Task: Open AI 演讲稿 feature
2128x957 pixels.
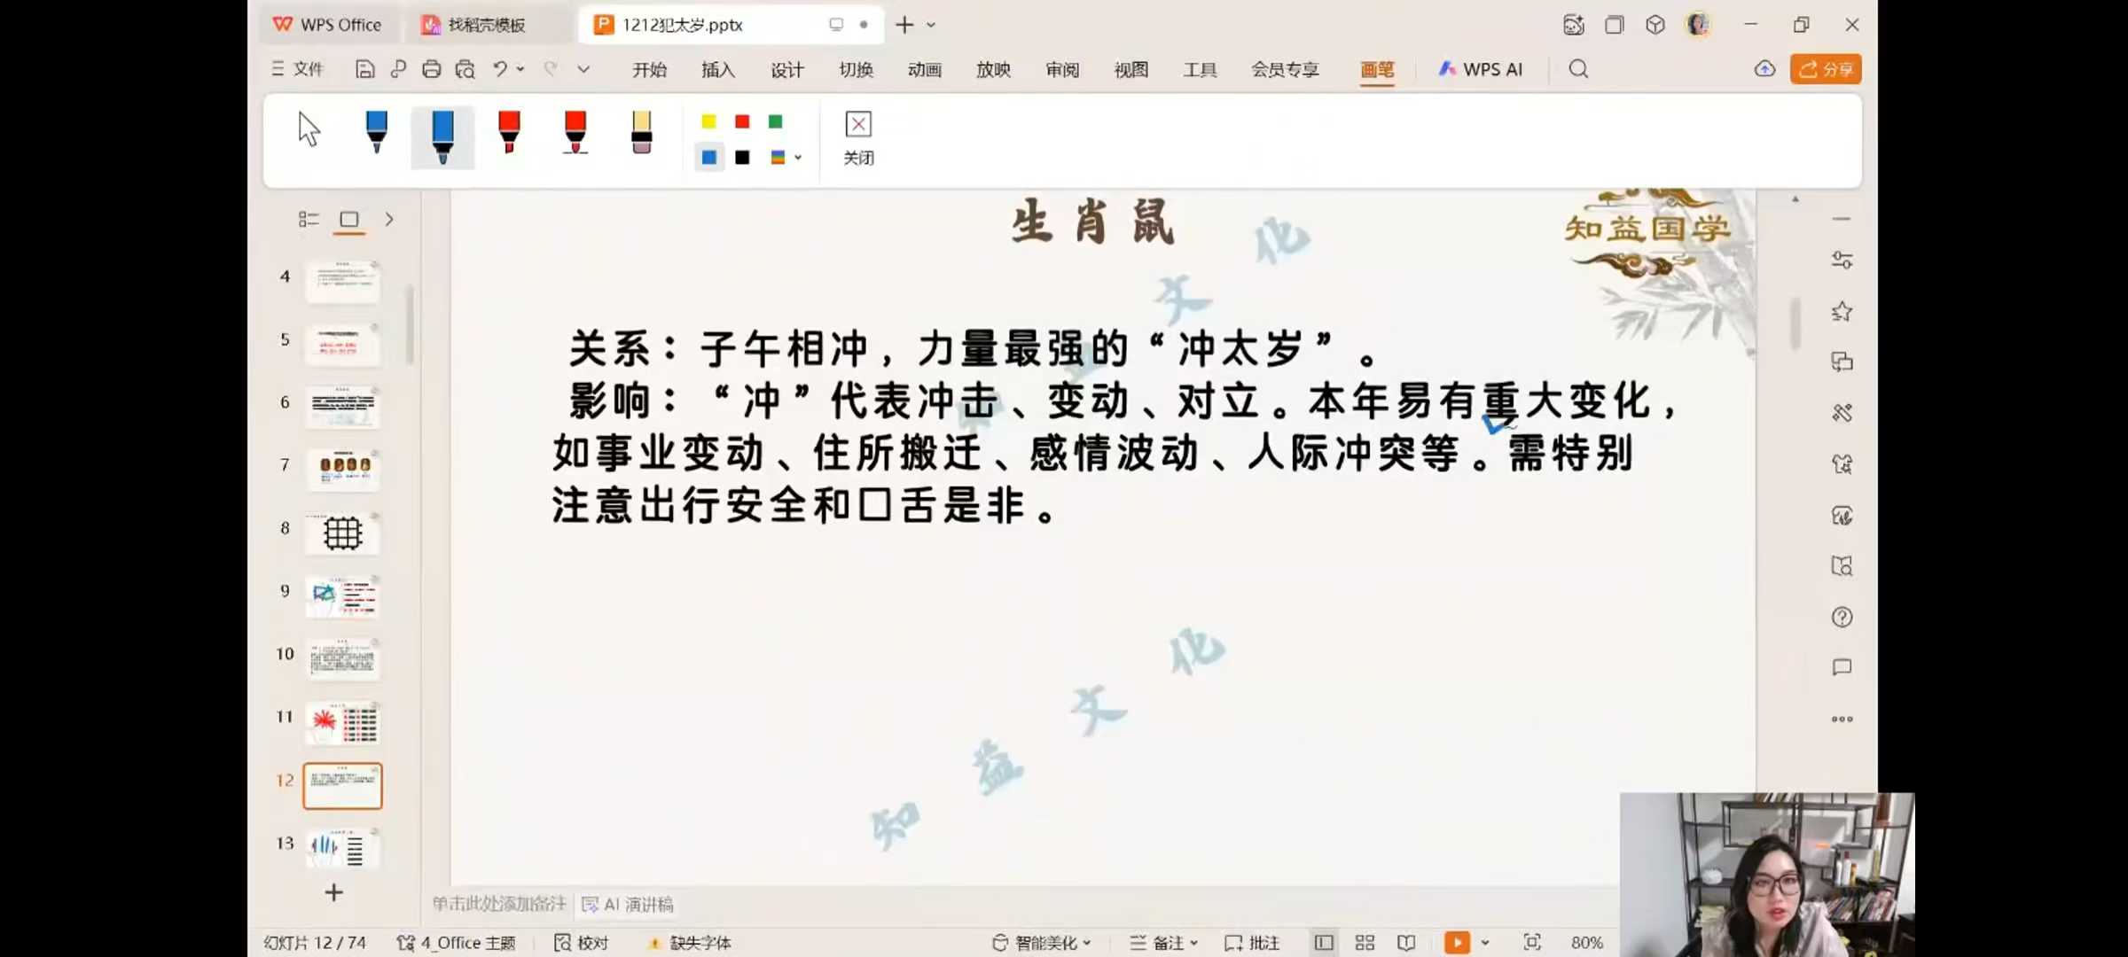Action: coord(628,904)
